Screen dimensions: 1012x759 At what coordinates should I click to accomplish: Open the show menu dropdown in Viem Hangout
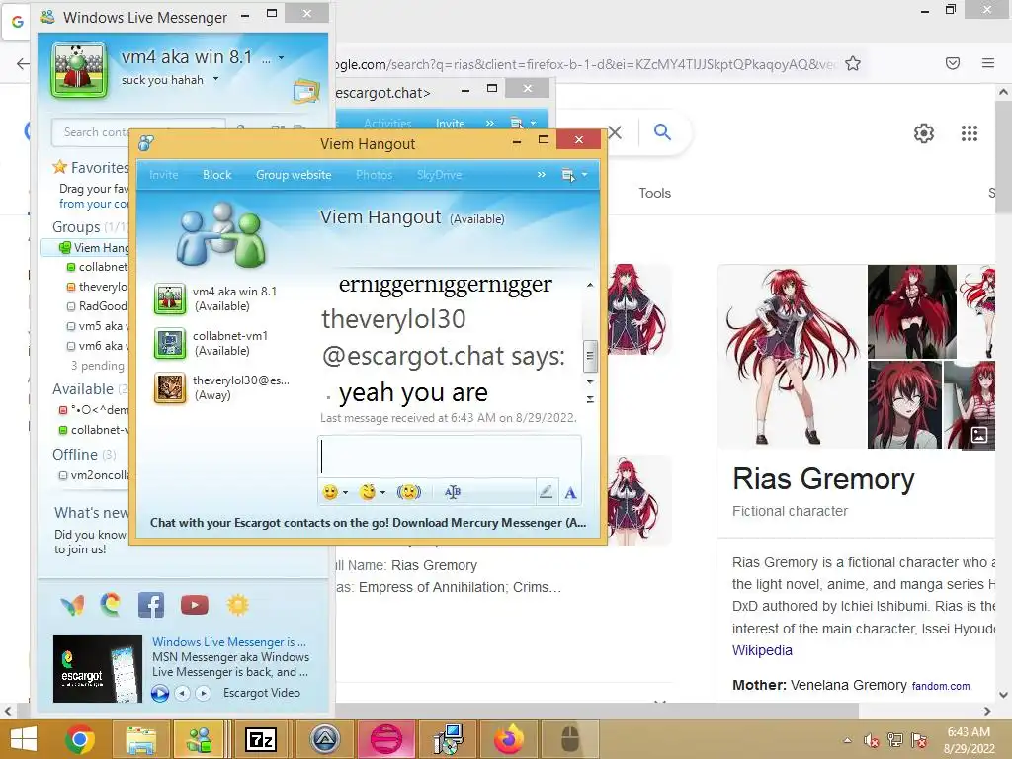pyautogui.click(x=574, y=175)
